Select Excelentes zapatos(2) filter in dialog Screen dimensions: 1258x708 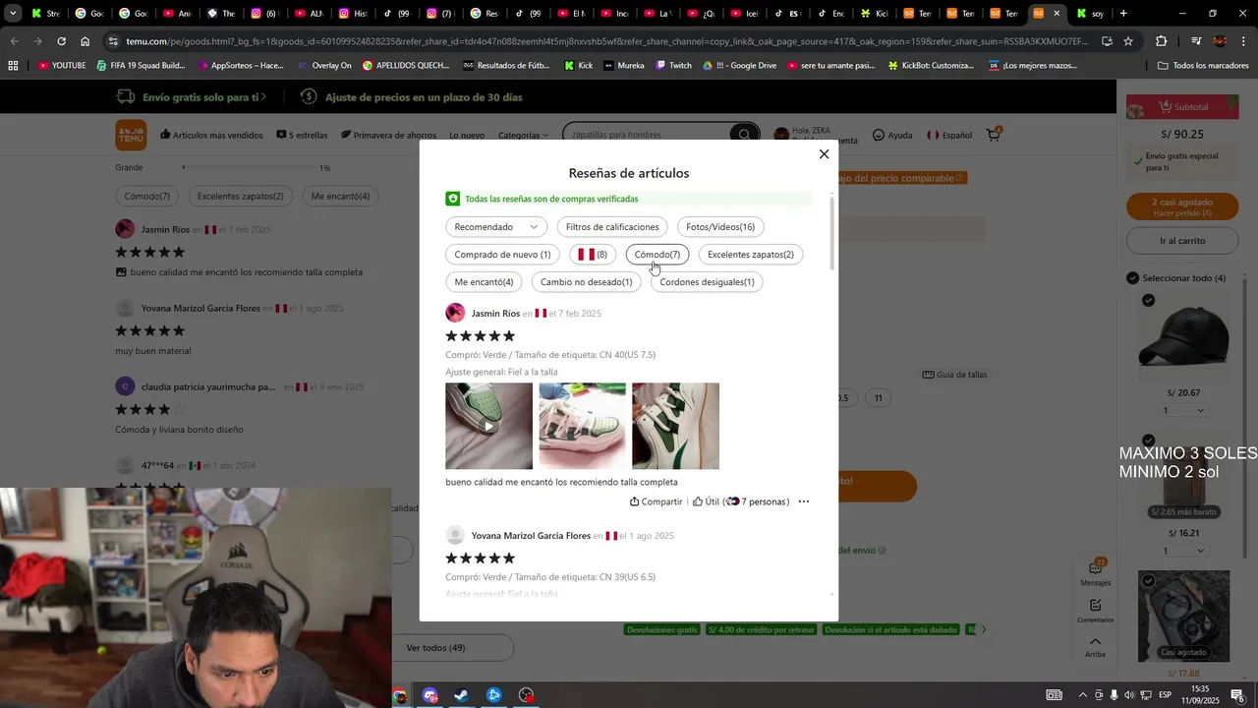click(x=751, y=255)
